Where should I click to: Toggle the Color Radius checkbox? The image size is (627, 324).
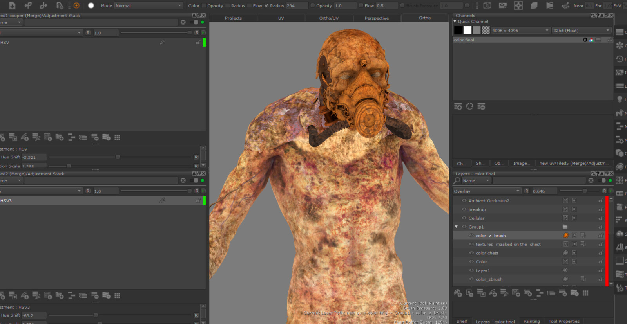pyautogui.click(x=227, y=5)
